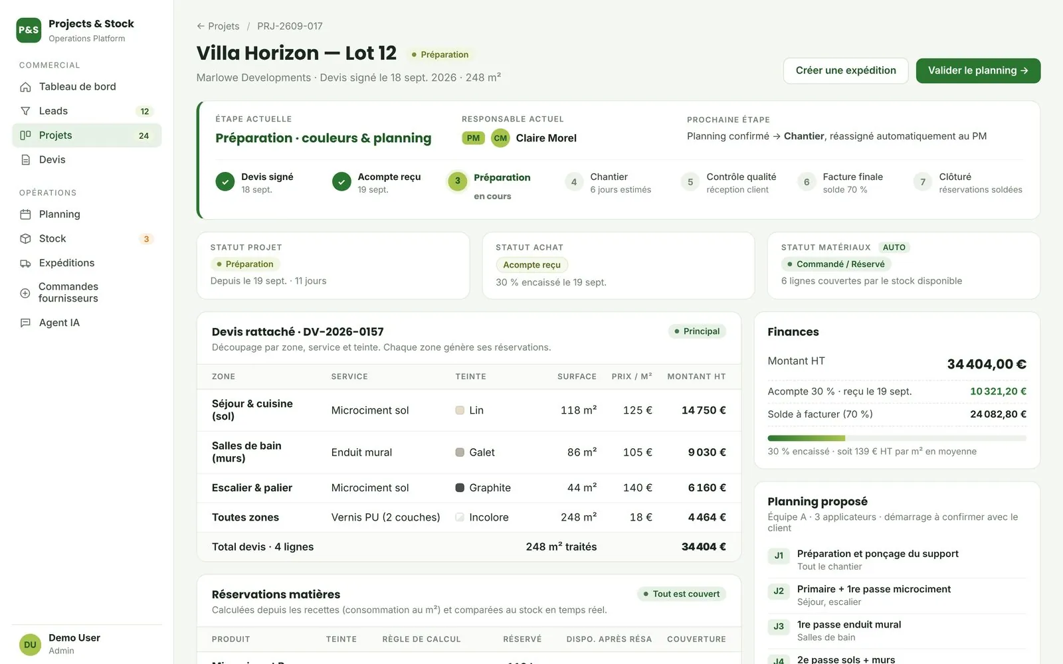
Task: Click the Acompte reçu purchase status badge
Action: [x=531, y=265]
